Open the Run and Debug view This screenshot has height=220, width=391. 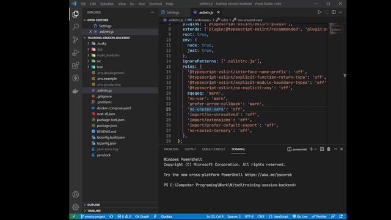76,53
